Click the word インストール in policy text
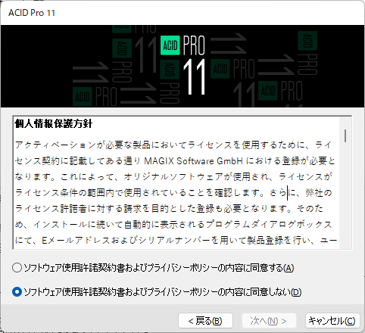 (61, 224)
